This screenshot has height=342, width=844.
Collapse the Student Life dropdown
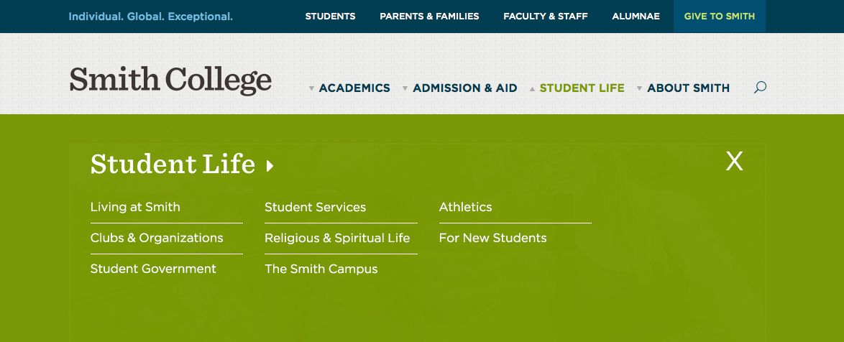(581, 88)
